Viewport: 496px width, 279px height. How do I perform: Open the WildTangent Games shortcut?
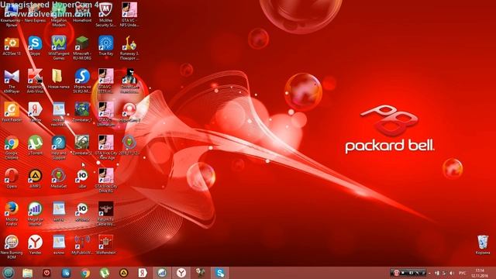[x=59, y=47]
